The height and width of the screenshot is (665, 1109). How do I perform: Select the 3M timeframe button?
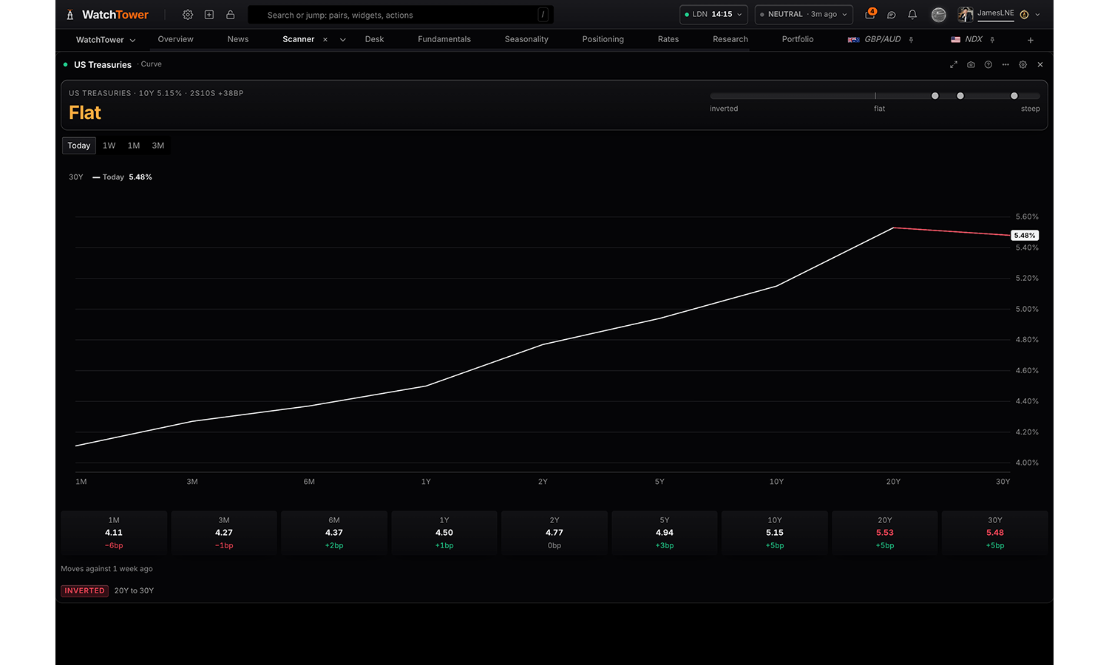(x=158, y=146)
